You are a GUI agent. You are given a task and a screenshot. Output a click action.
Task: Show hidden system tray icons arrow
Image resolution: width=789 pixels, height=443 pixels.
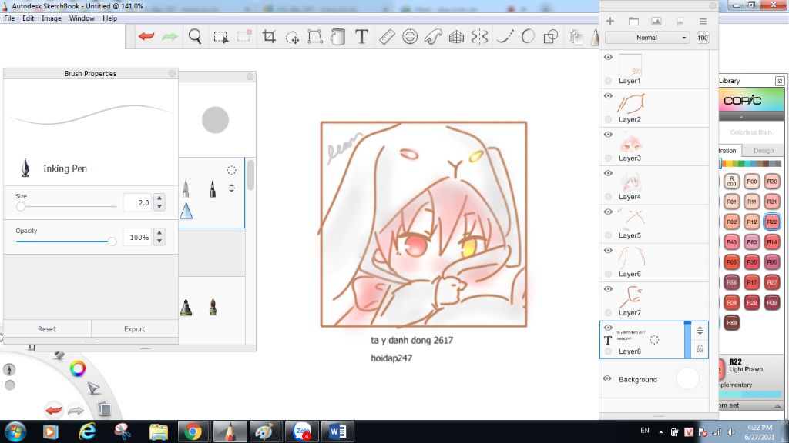coord(660,431)
